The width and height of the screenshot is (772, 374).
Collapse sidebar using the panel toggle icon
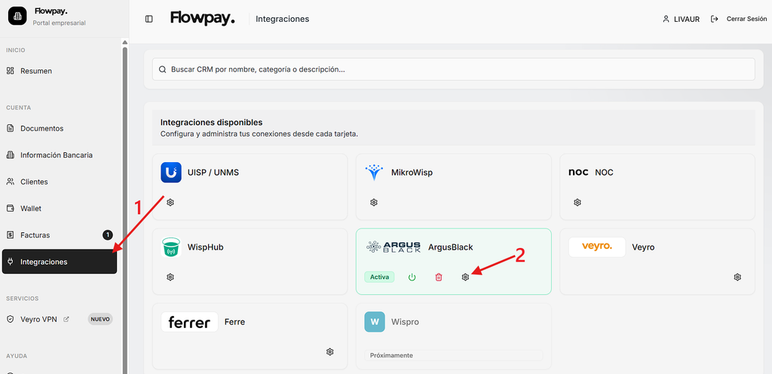(x=149, y=19)
